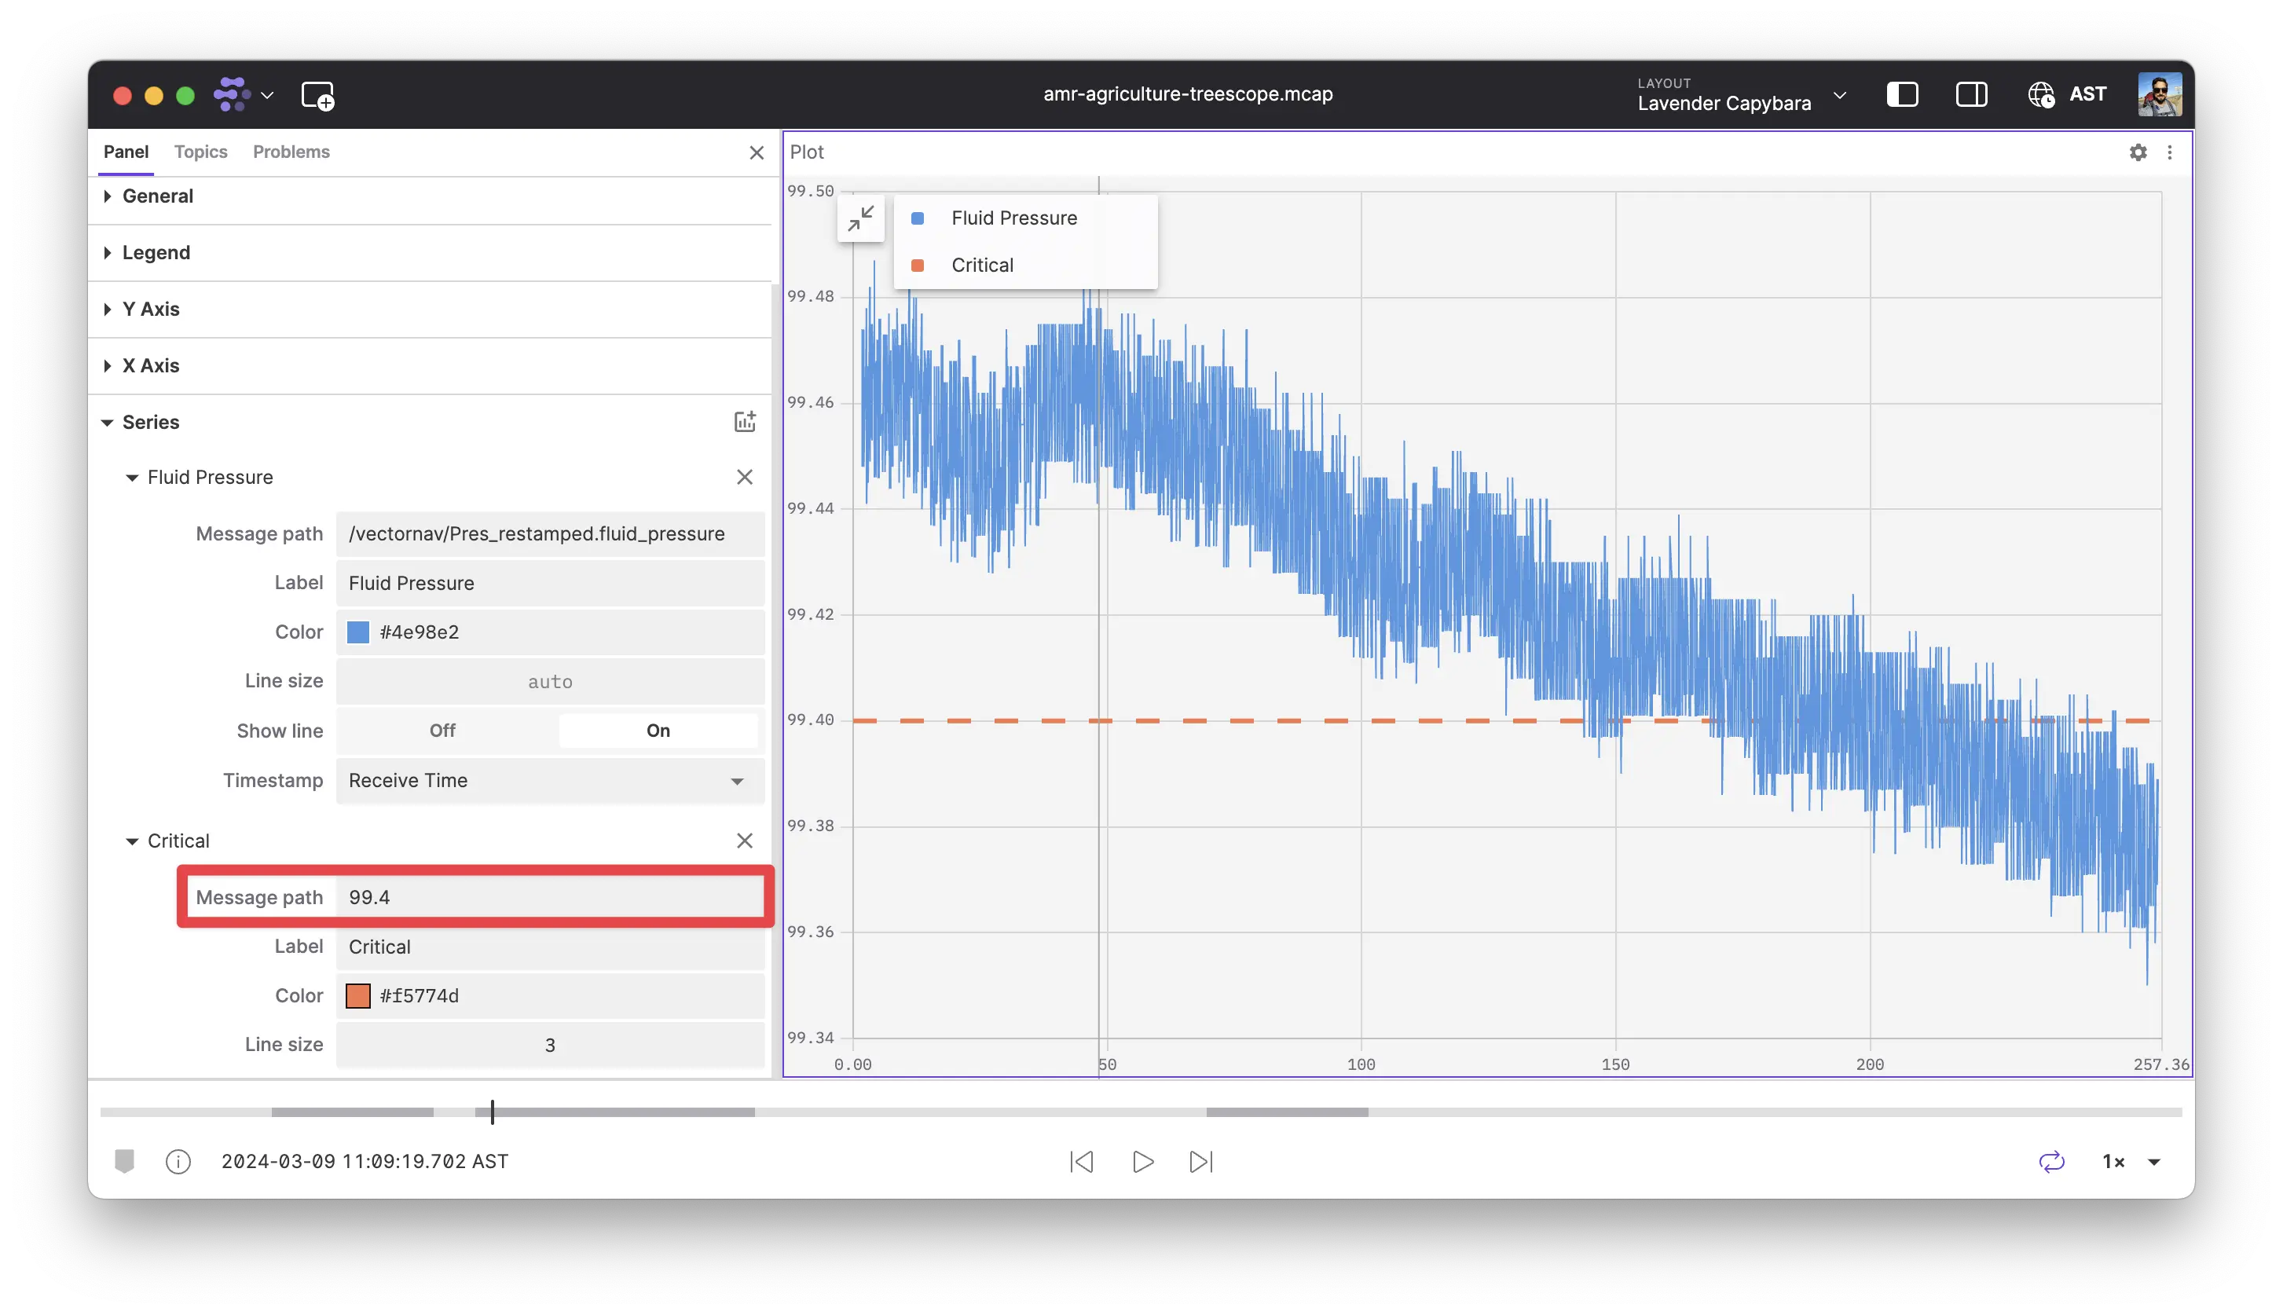Click the loop playback icon
The height and width of the screenshot is (1315, 2283).
click(2052, 1162)
